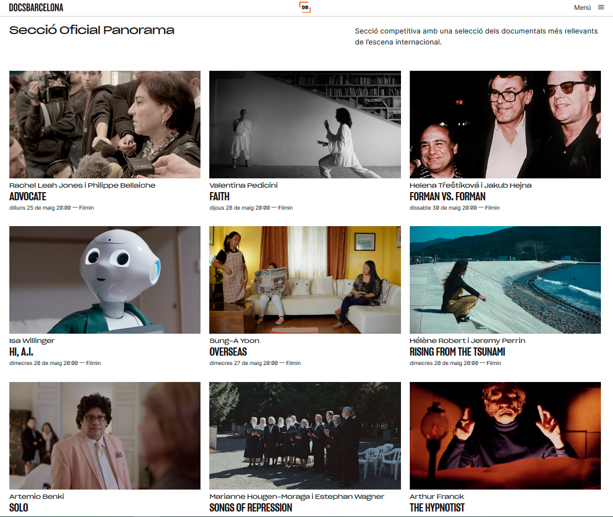Click the FORMAN VS. FORMAN title
This screenshot has width=613, height=517.
tap(447, 196)
